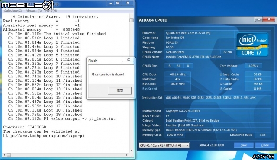Click the Motherboard value 'Gigabyte GA-Z77X-UD3H'

pyautogui.click(x=218, y=111)
